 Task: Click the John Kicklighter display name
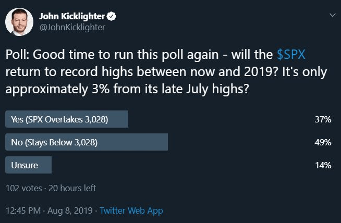pyautogui.click(x=72, y=17)
